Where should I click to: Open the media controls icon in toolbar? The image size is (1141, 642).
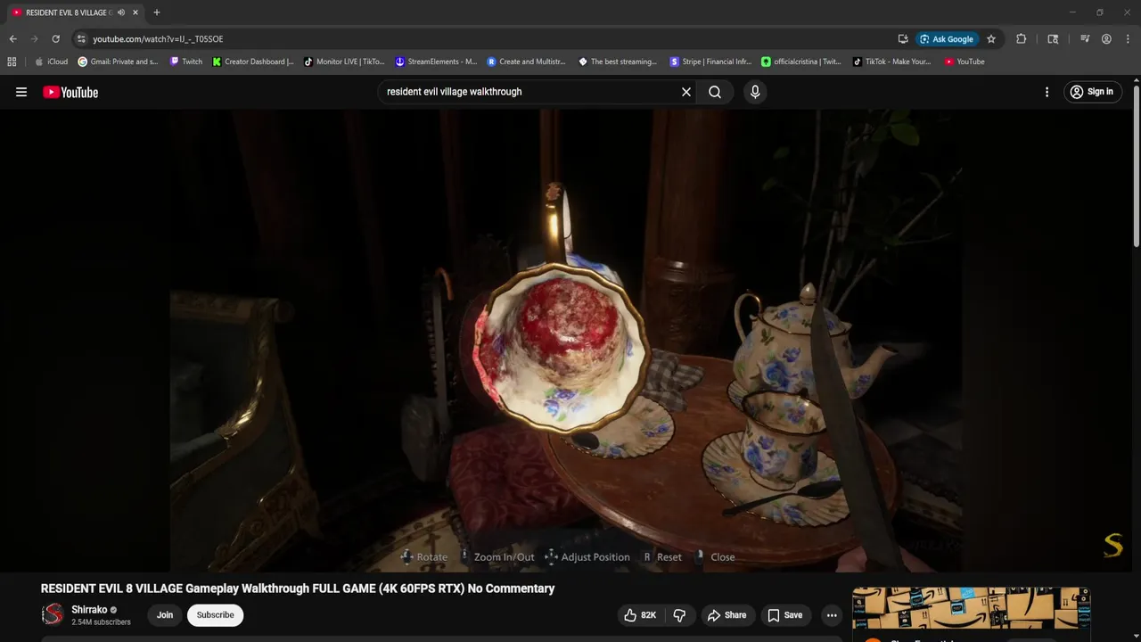[1085, 39]
